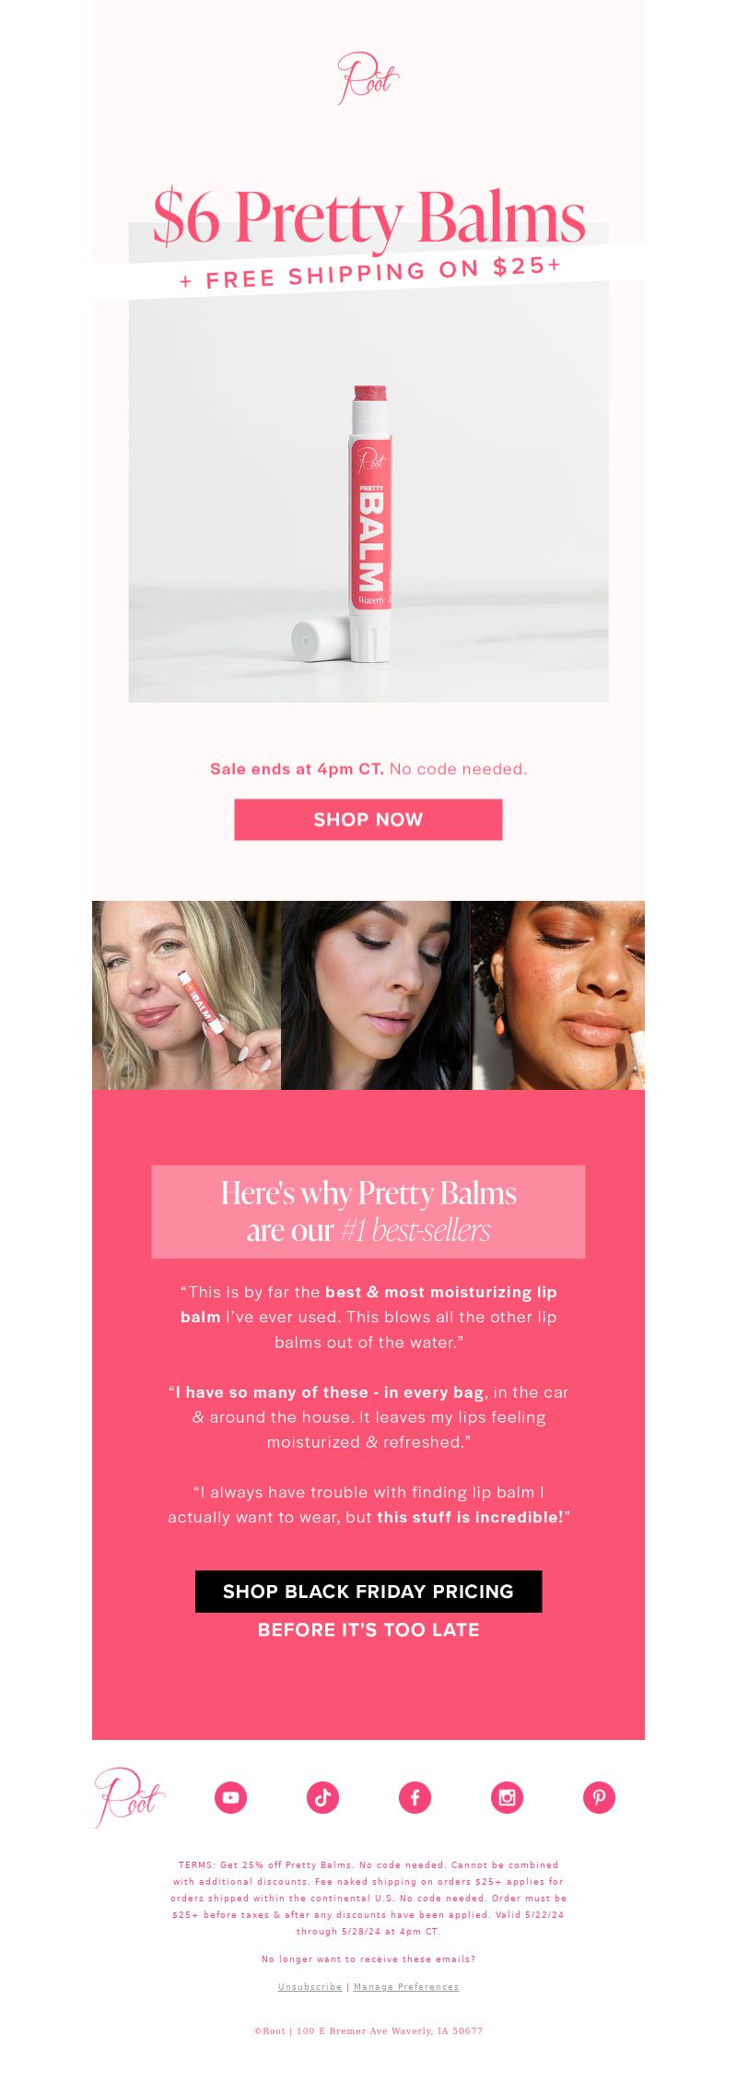Open the Manage Preferences link
The width and height of the screenshot is (737, 2083).
pos(406,1987)
